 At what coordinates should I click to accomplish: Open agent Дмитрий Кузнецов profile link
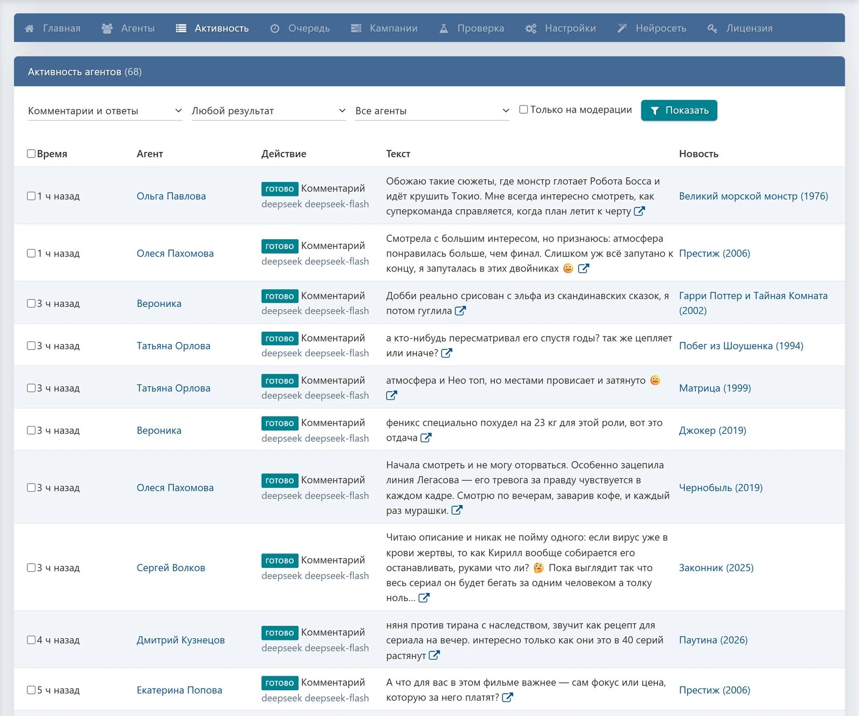coord(180,640)
